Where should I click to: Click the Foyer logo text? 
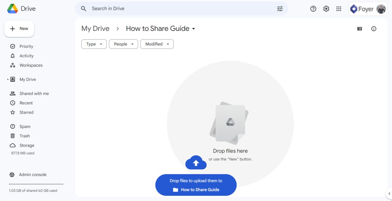coord(366,9)
